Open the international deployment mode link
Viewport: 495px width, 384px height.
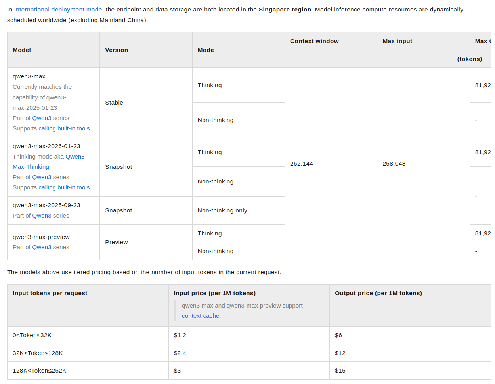click(58, 10)
